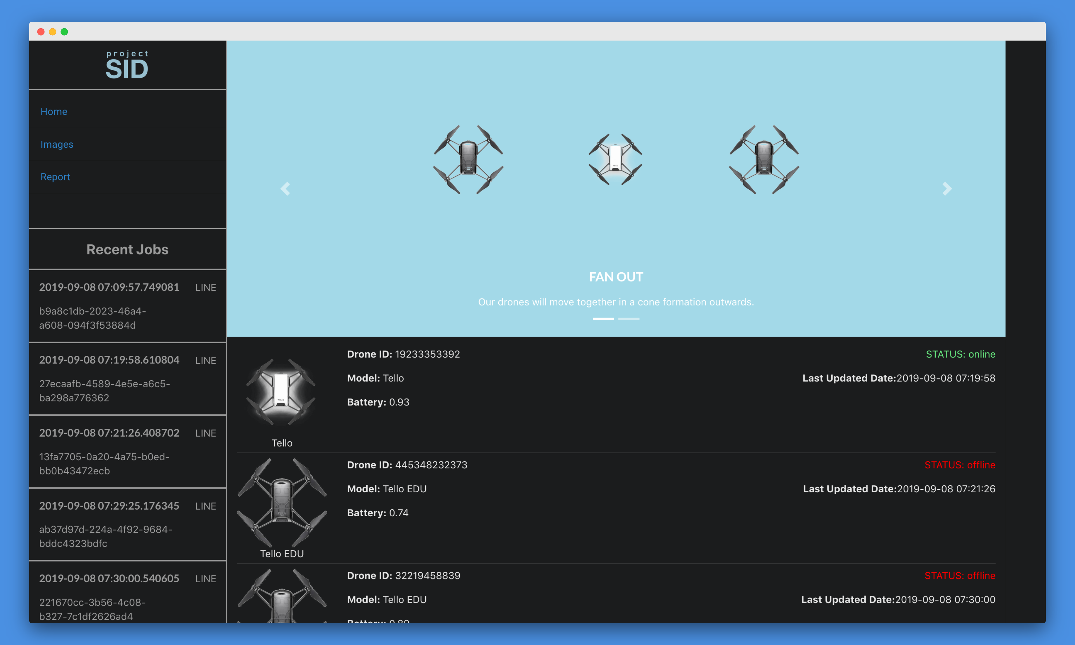Click the center white drone in carousel
The image size is (1075, 645).
point(615,159)
